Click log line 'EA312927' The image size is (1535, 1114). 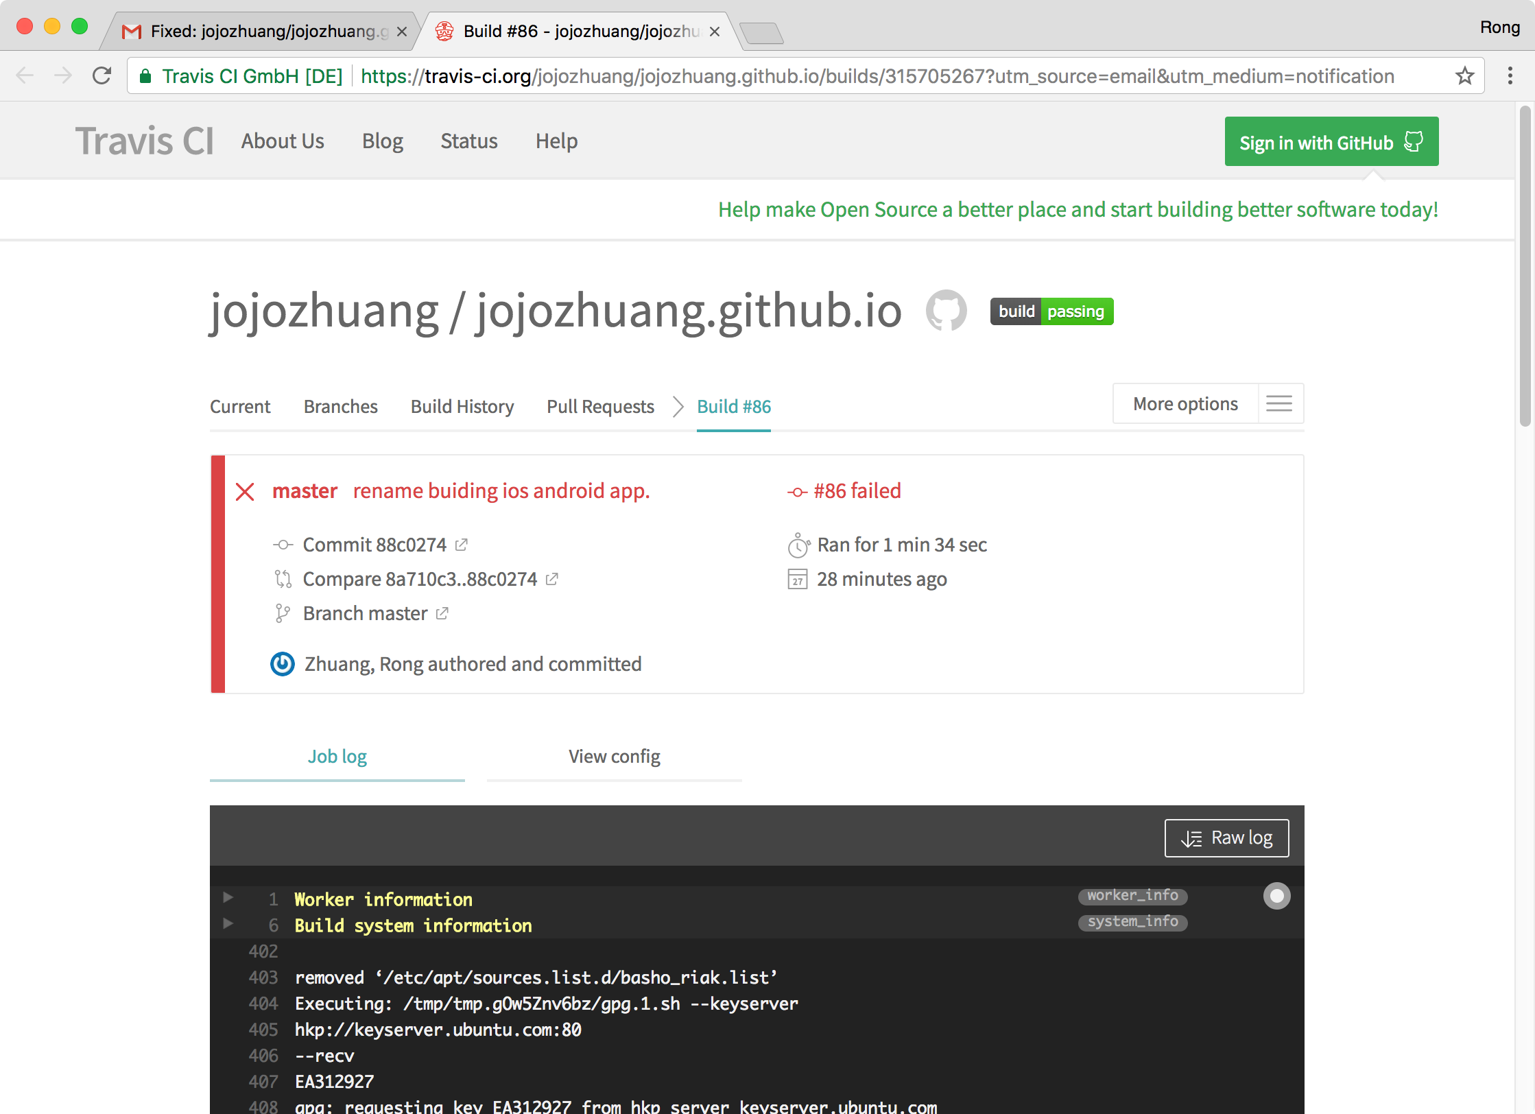335,1082
